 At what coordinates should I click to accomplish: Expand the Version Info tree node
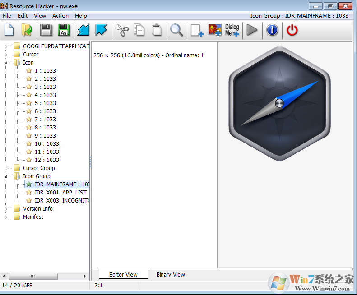tap(6, 209)
